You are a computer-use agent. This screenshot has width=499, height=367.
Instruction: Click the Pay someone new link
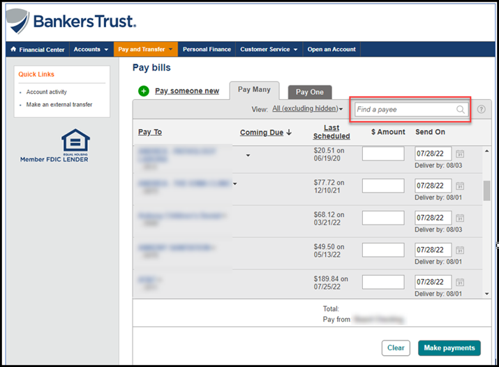coord(187,91)
